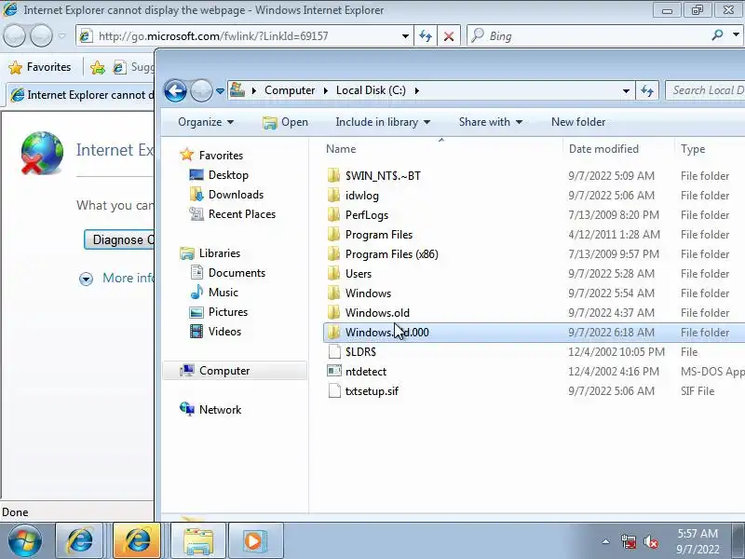Image resolution: width=745 pixels, height=559 pixels.
Task: Open Windows Start menu
Action: [x=24, y=541]
